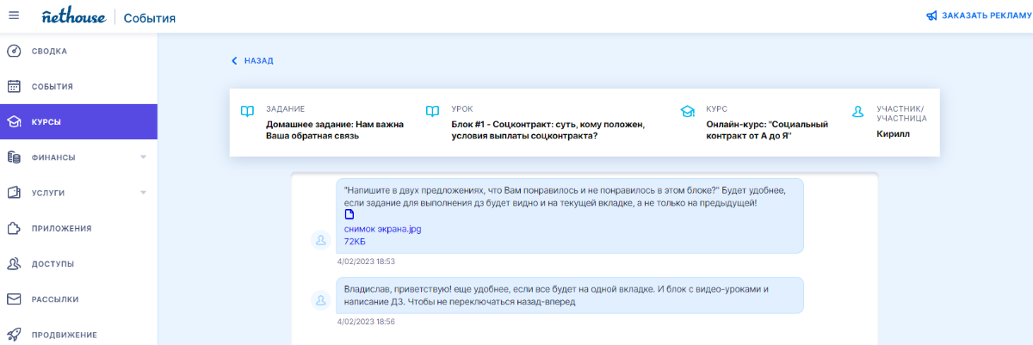Click the second message user avatar
The image size is (1033, 345).
click(320, 299)
